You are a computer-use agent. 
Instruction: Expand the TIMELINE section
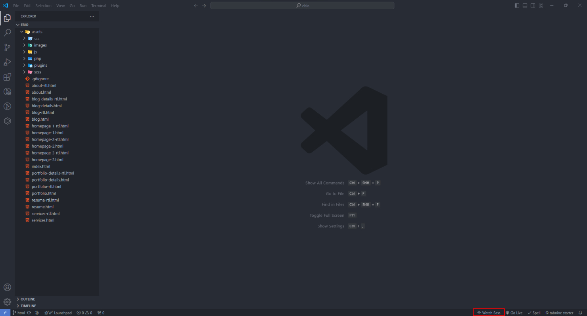(x=57, y=306)
